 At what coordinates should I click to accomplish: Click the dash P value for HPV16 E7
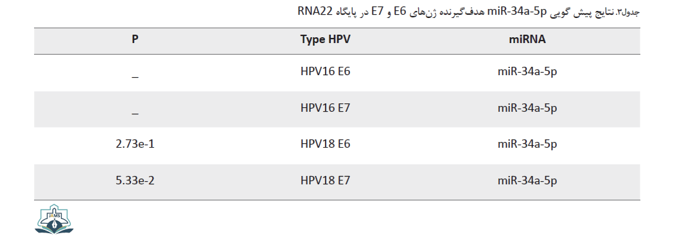pyautogui.click(x=135, y=112)
